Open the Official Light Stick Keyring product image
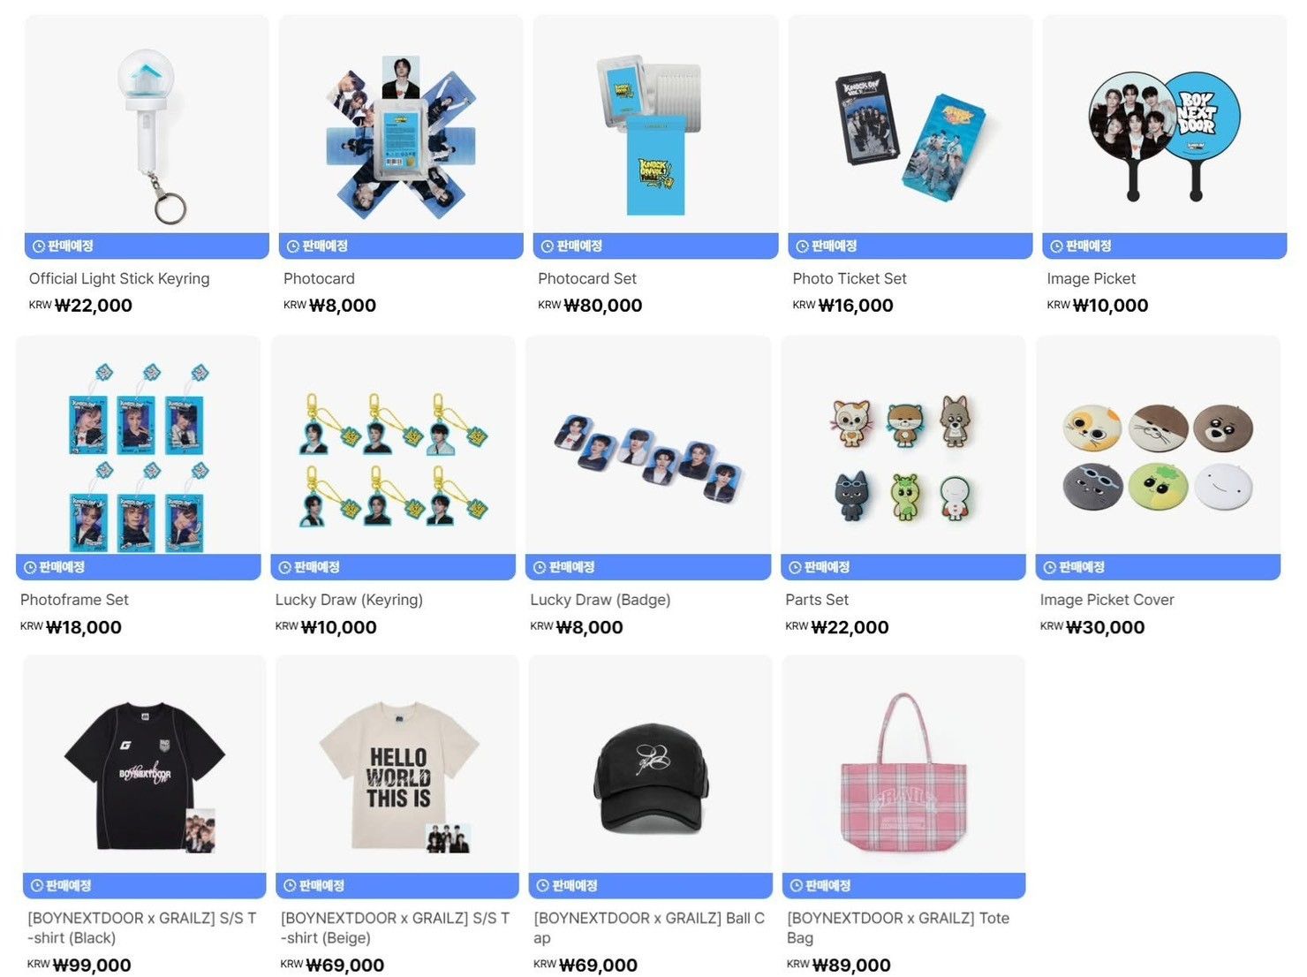Viewport: 1307px width, 977px height. pyautogui.click(x=147, y=125)
